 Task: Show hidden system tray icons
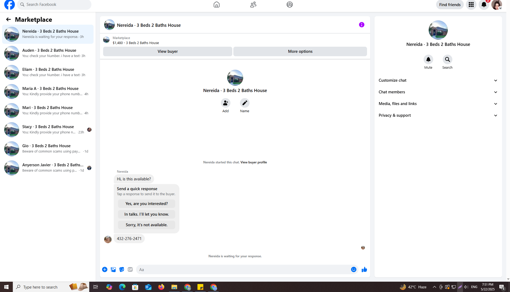pyautogui.click(x=435, y=287)
